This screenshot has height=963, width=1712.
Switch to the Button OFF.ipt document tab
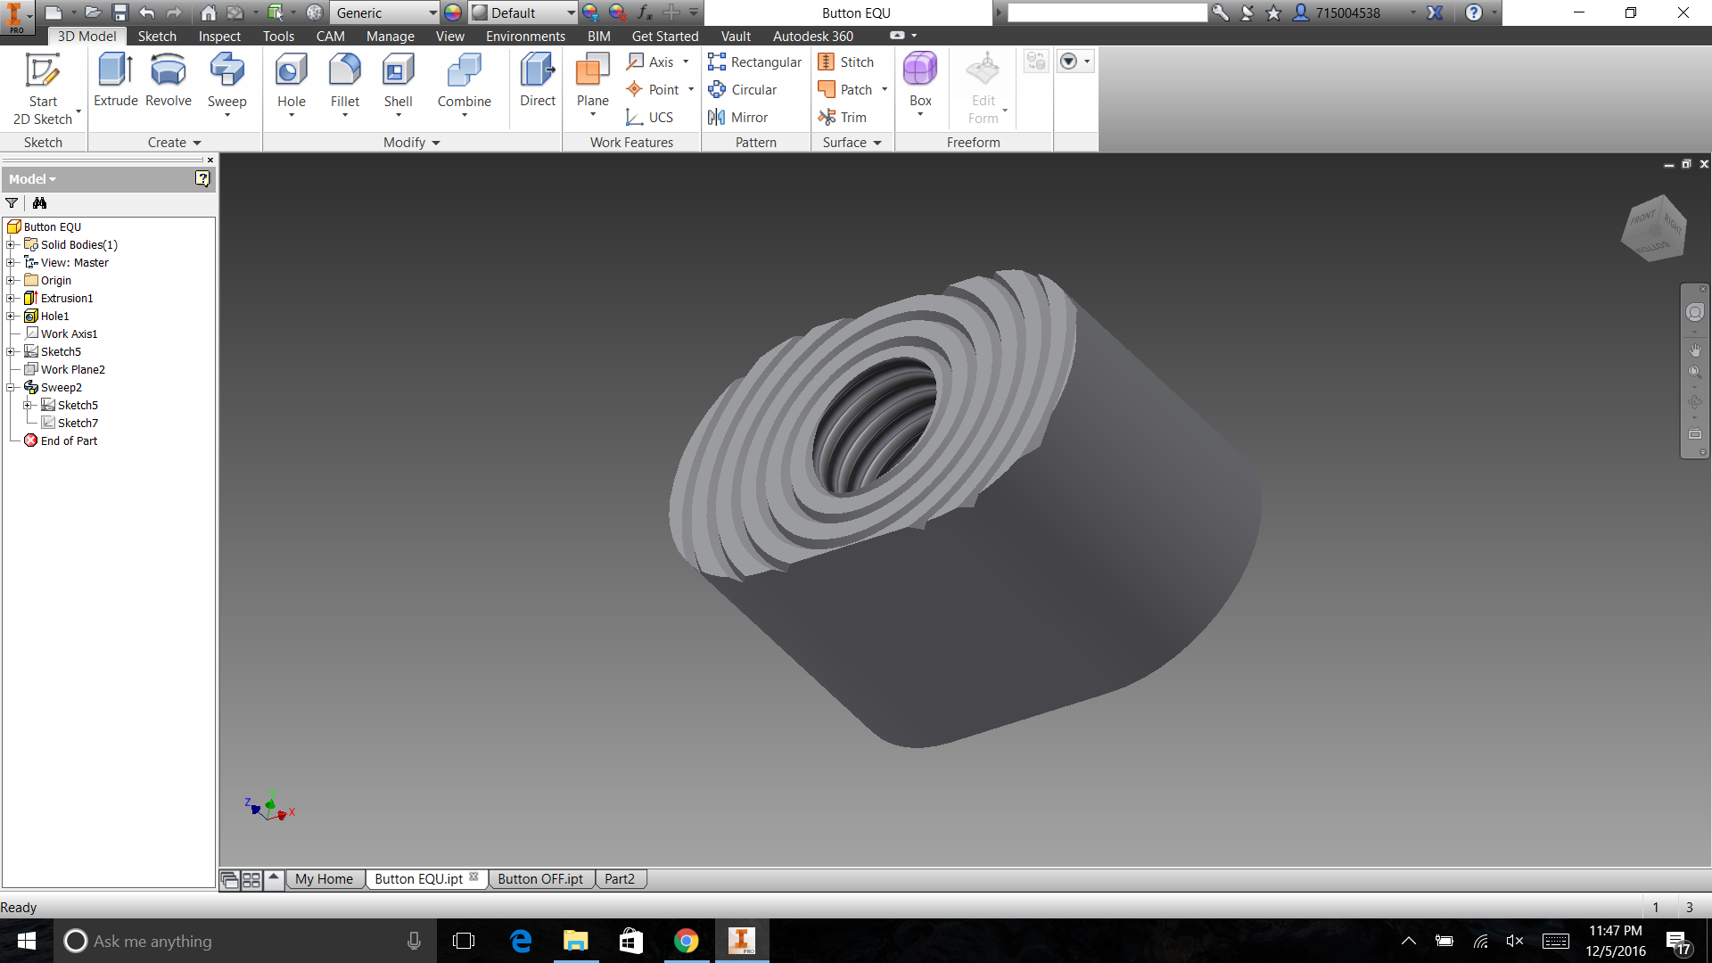pos(540,878)
